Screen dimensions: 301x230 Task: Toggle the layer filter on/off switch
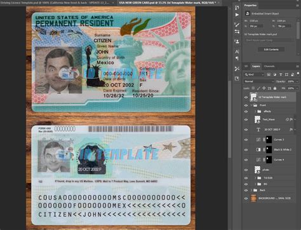pos(298,74)
